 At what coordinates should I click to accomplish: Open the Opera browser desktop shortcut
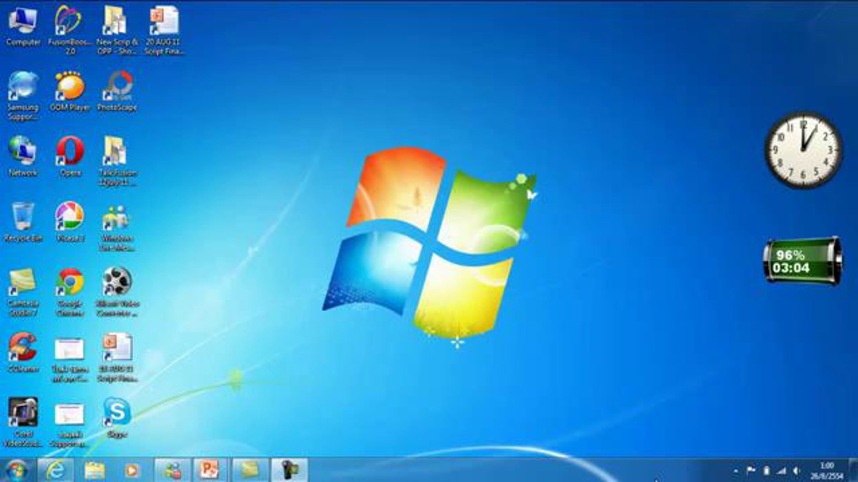(70, 151)
